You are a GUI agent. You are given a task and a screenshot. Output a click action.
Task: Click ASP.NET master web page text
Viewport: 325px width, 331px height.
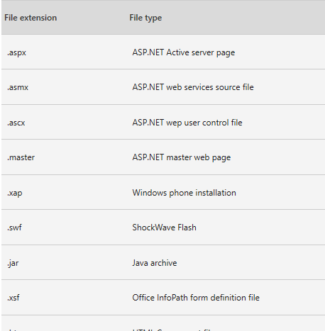[182, 157]
